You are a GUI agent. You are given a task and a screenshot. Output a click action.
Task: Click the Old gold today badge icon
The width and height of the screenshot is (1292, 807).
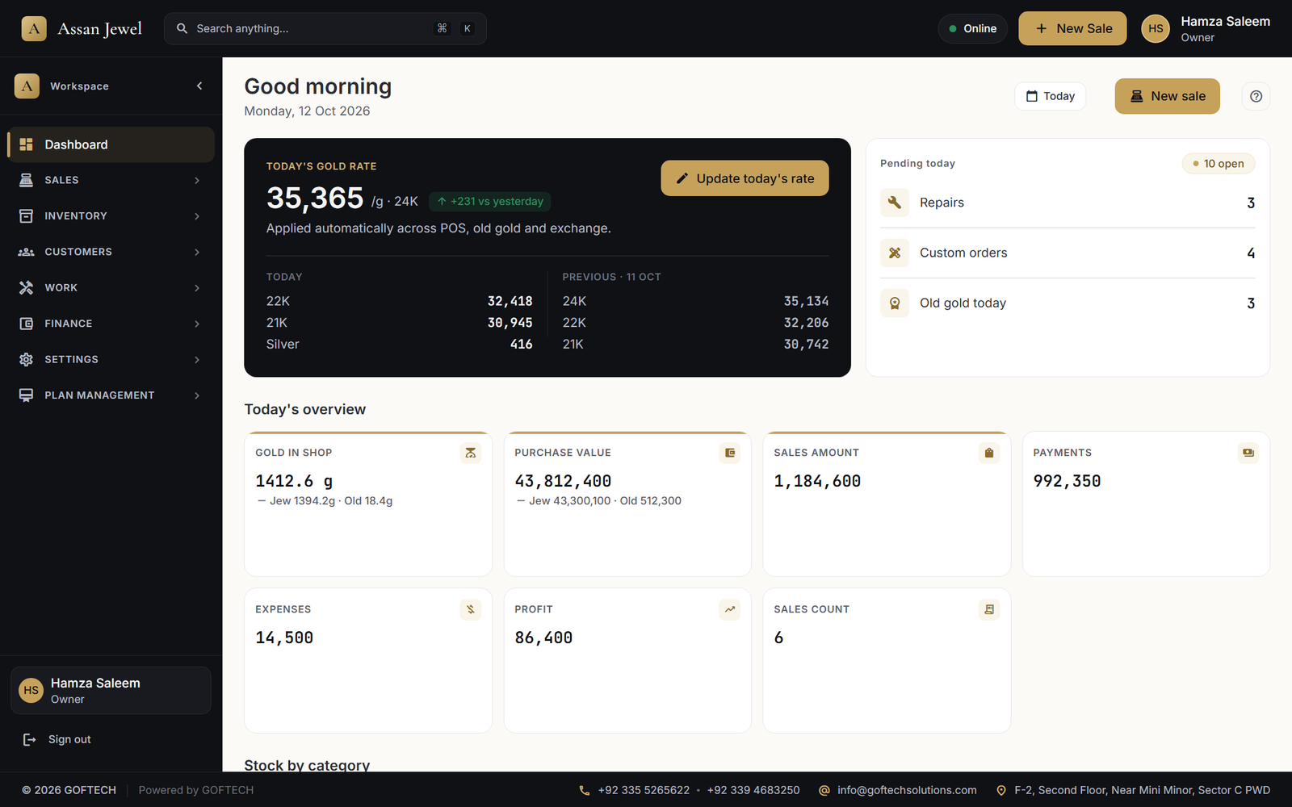(895, 303)
